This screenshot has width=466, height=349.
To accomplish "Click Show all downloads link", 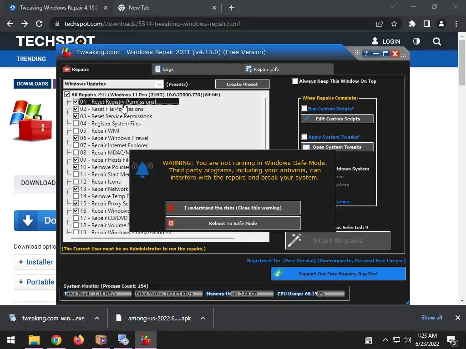I will tap(431, 318).
